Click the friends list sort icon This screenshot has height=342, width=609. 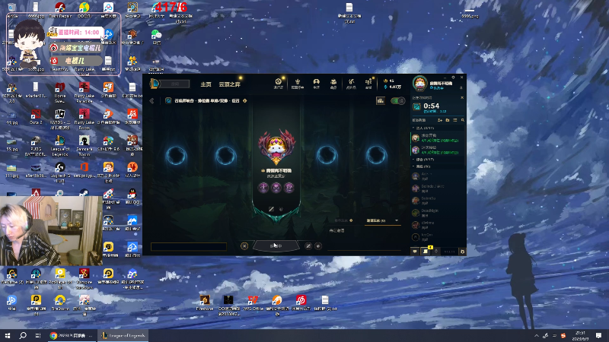point(455,120)
